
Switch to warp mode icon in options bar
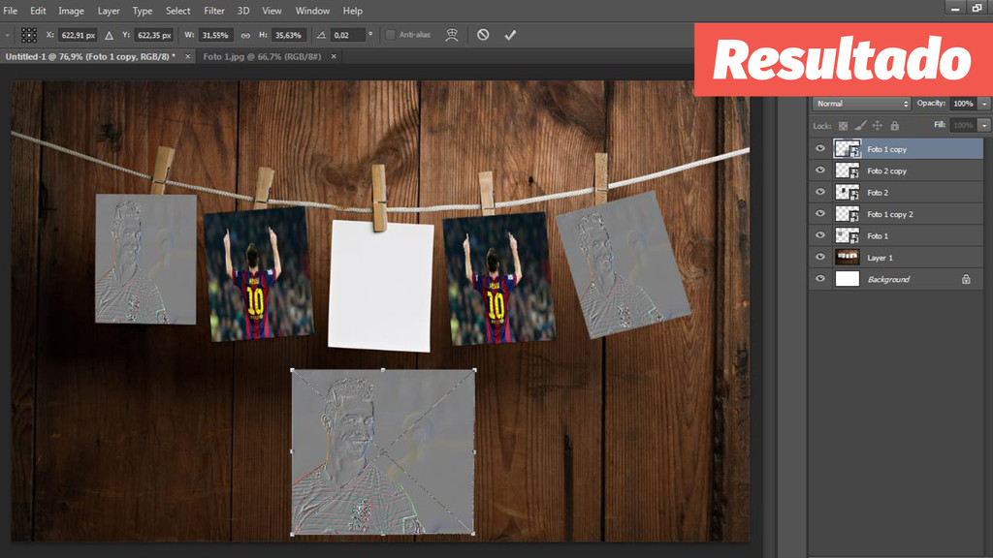(451, 35)
